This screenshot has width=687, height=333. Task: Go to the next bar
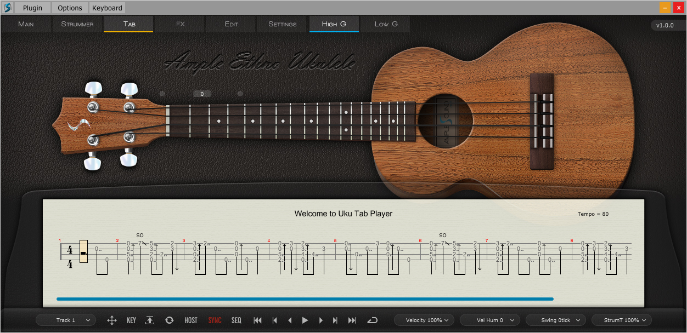pos(335,320)
